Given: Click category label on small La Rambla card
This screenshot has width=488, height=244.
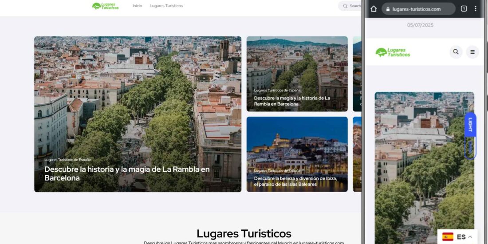Looking at the screenshot, I should pyautogui.click(x=277, y=90).
